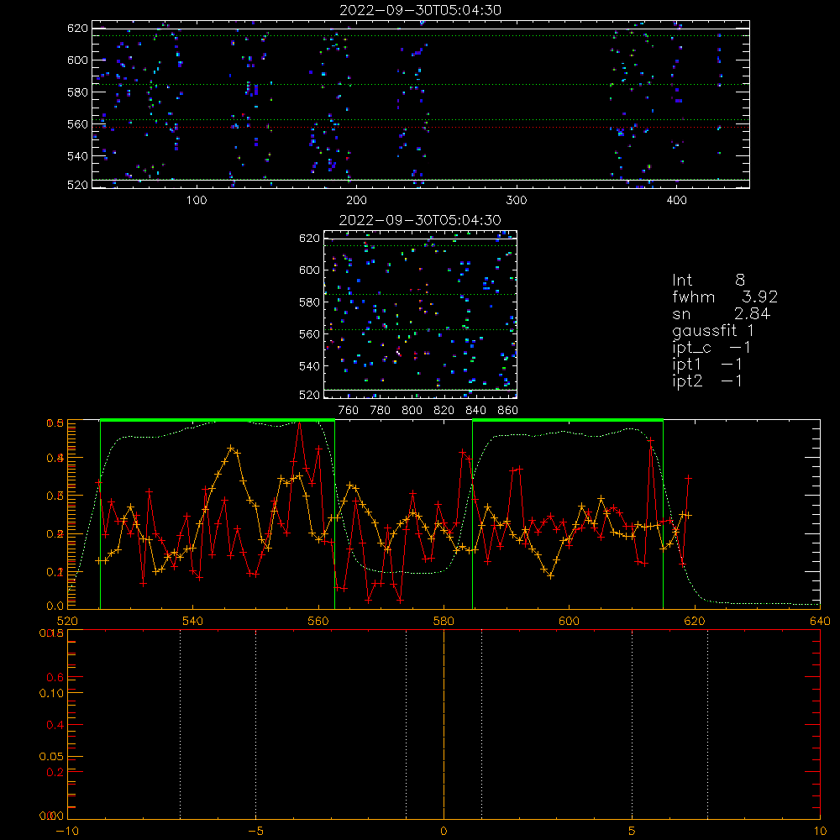Select the 'fwhm 3.92' readout line

(725, 297)
